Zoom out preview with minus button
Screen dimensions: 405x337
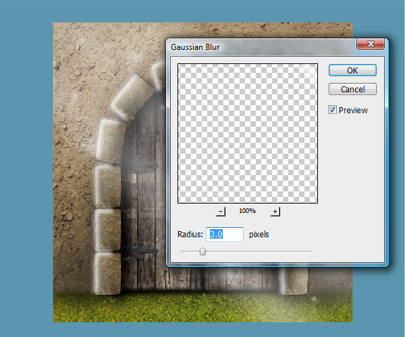coord(220,211)
